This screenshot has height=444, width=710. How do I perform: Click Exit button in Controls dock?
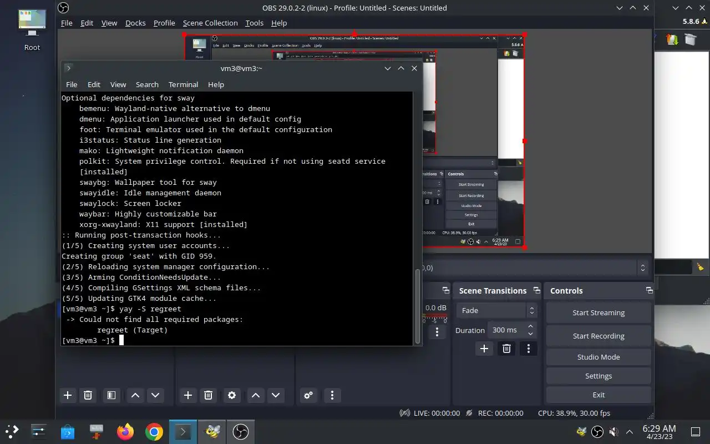(x=599, y=395)
